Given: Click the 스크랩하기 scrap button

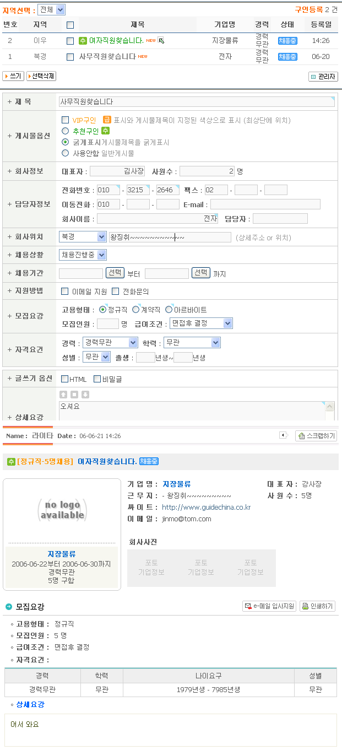Looking at the screenshot, I should [x=316, y=436].
